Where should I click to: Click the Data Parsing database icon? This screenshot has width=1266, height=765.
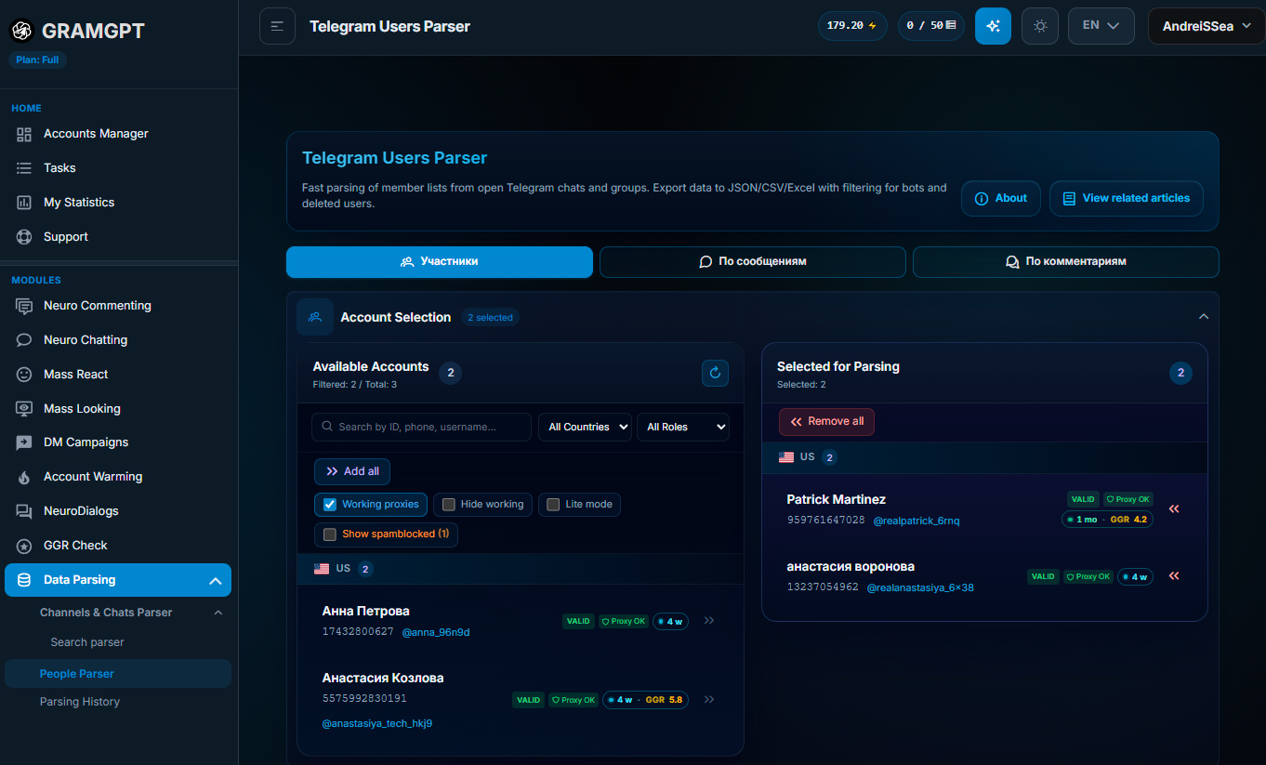point(24,580)
